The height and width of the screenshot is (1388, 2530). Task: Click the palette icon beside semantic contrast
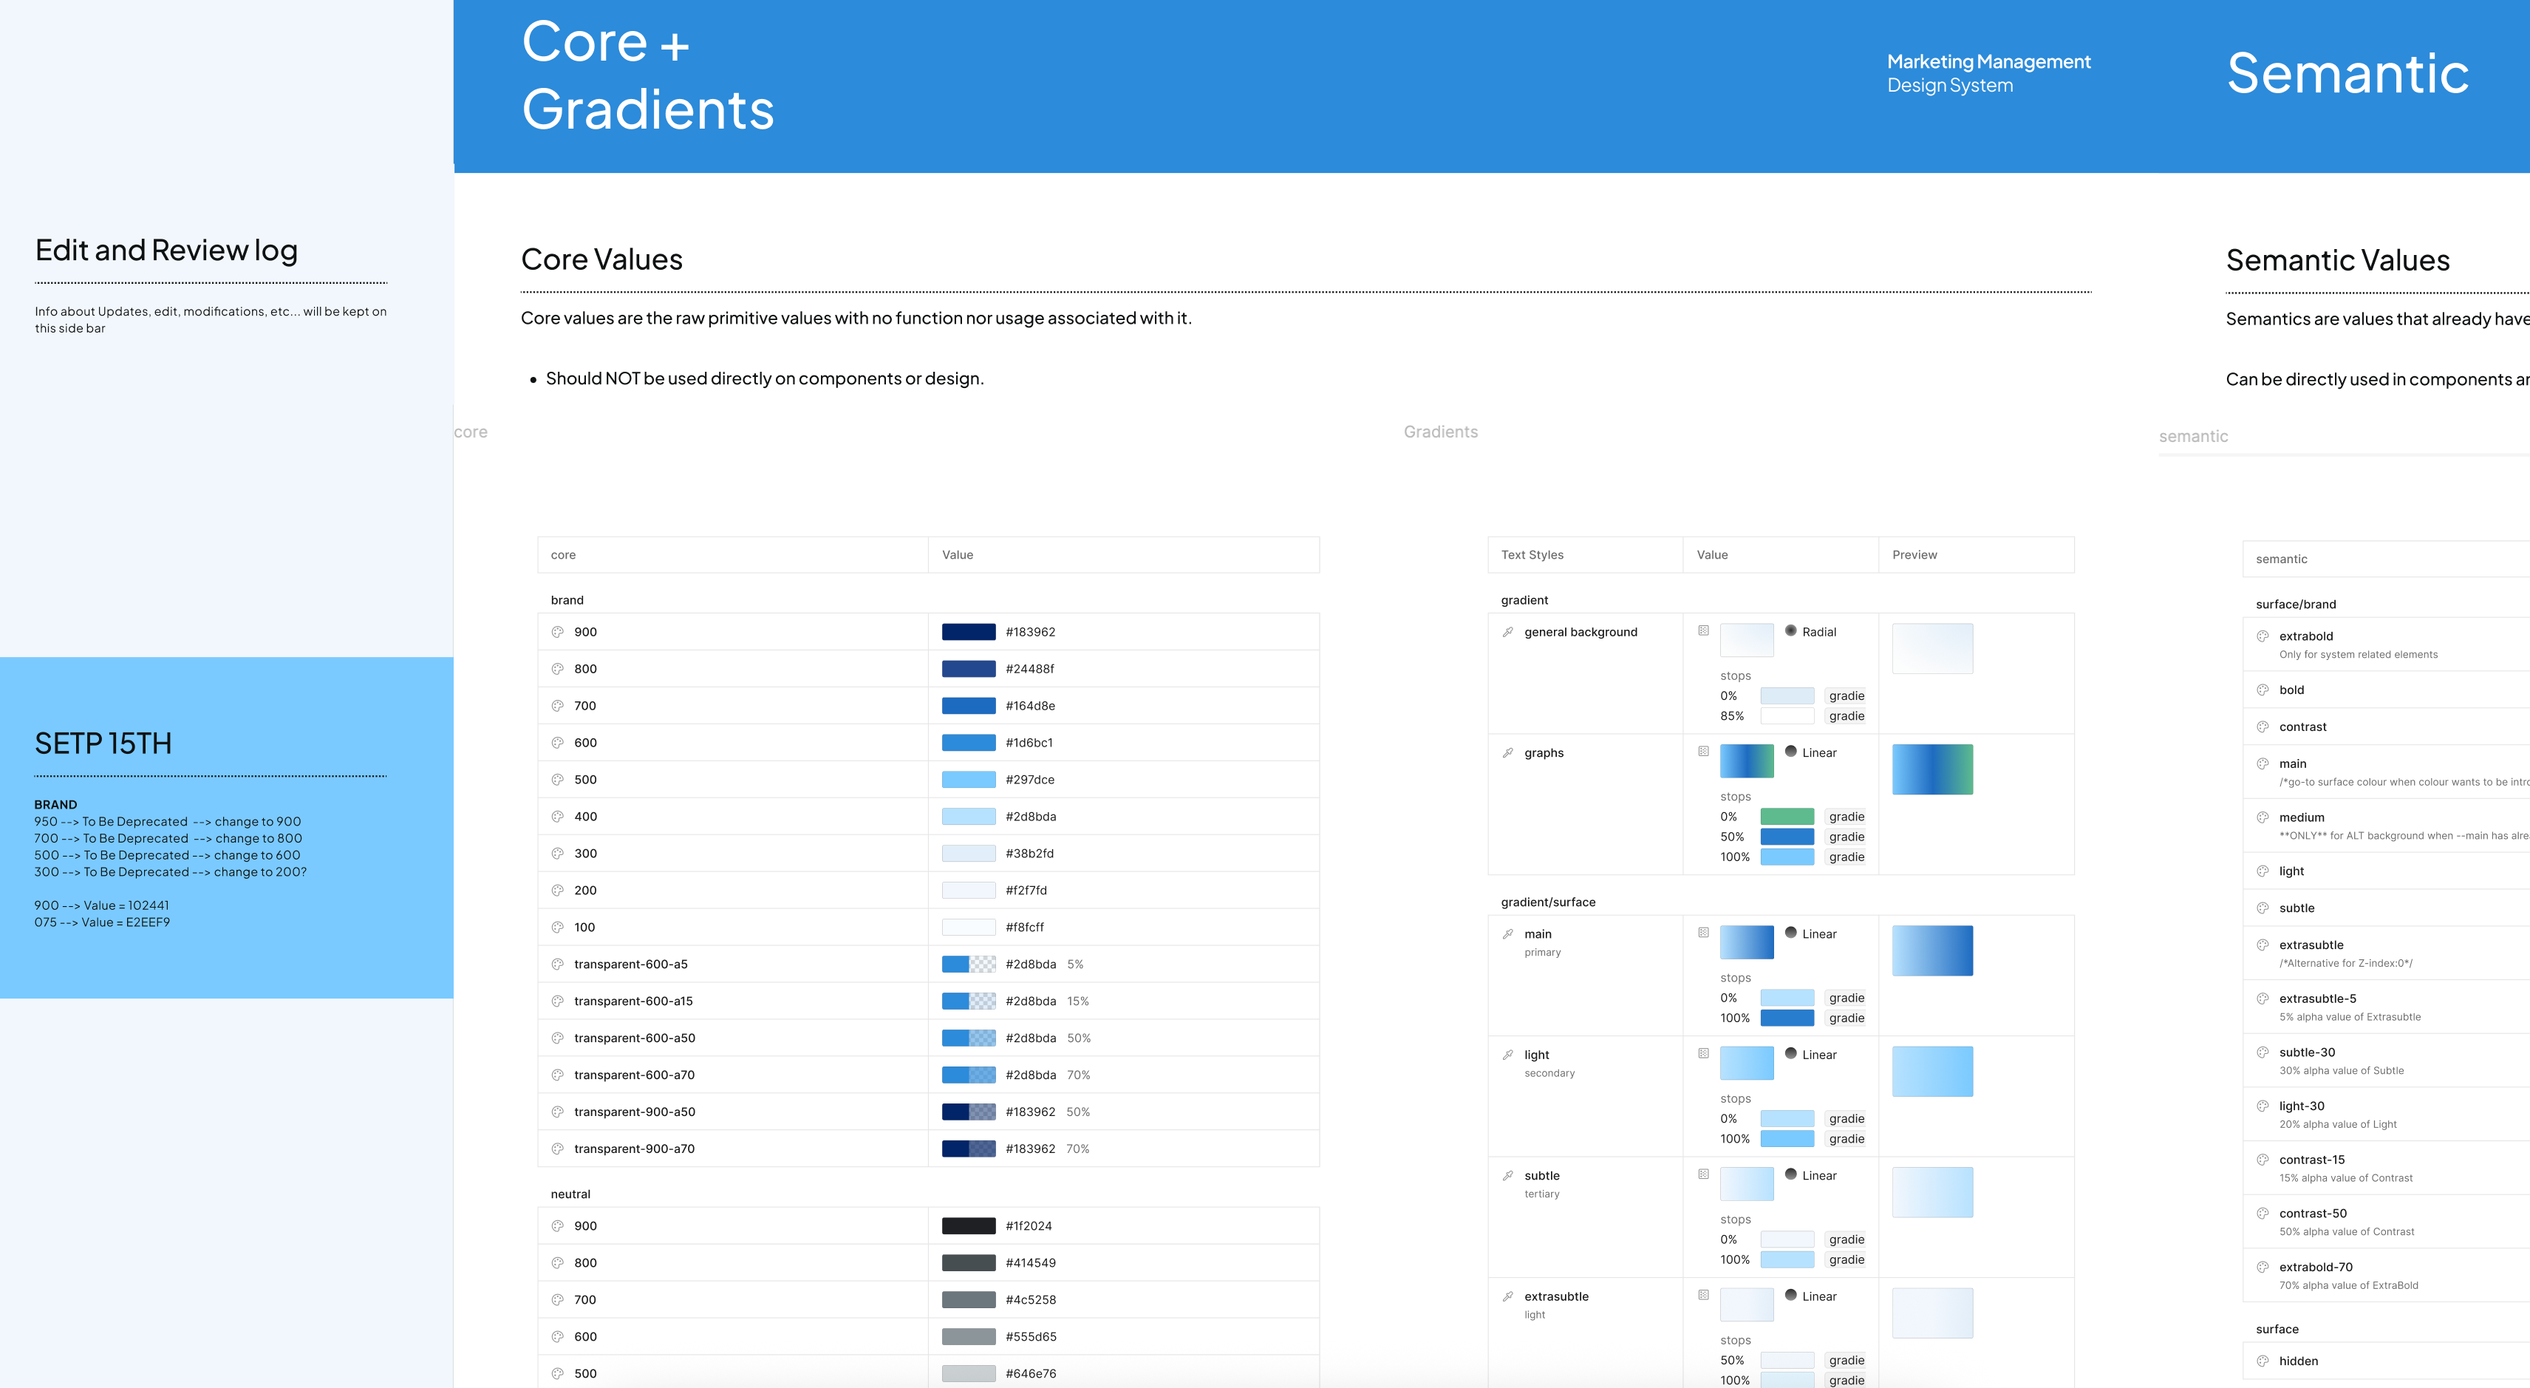[2263, 727]
